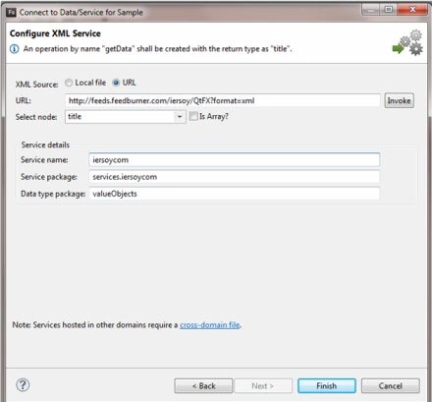
Task: Minimize the dialog window
Action: coord(371,10)
